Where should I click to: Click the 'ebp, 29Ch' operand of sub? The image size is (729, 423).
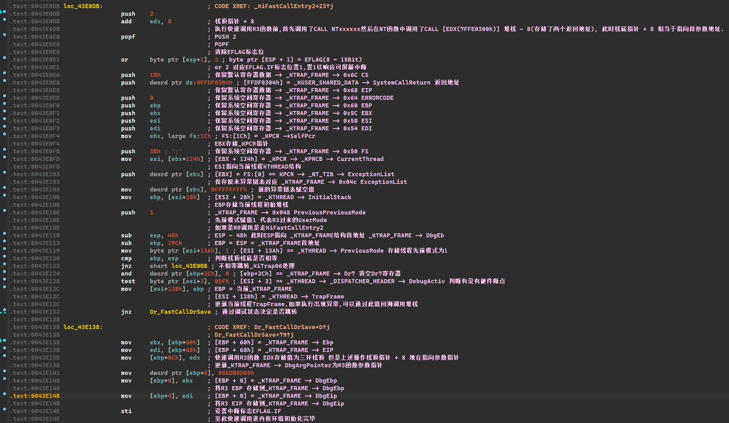coord(166,243)
